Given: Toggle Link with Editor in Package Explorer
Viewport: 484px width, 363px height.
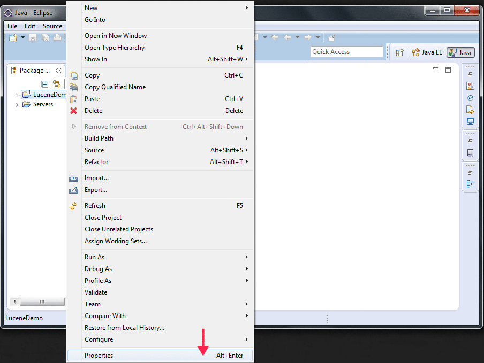Looking at the screenshot, I should (x=57, y=83).
